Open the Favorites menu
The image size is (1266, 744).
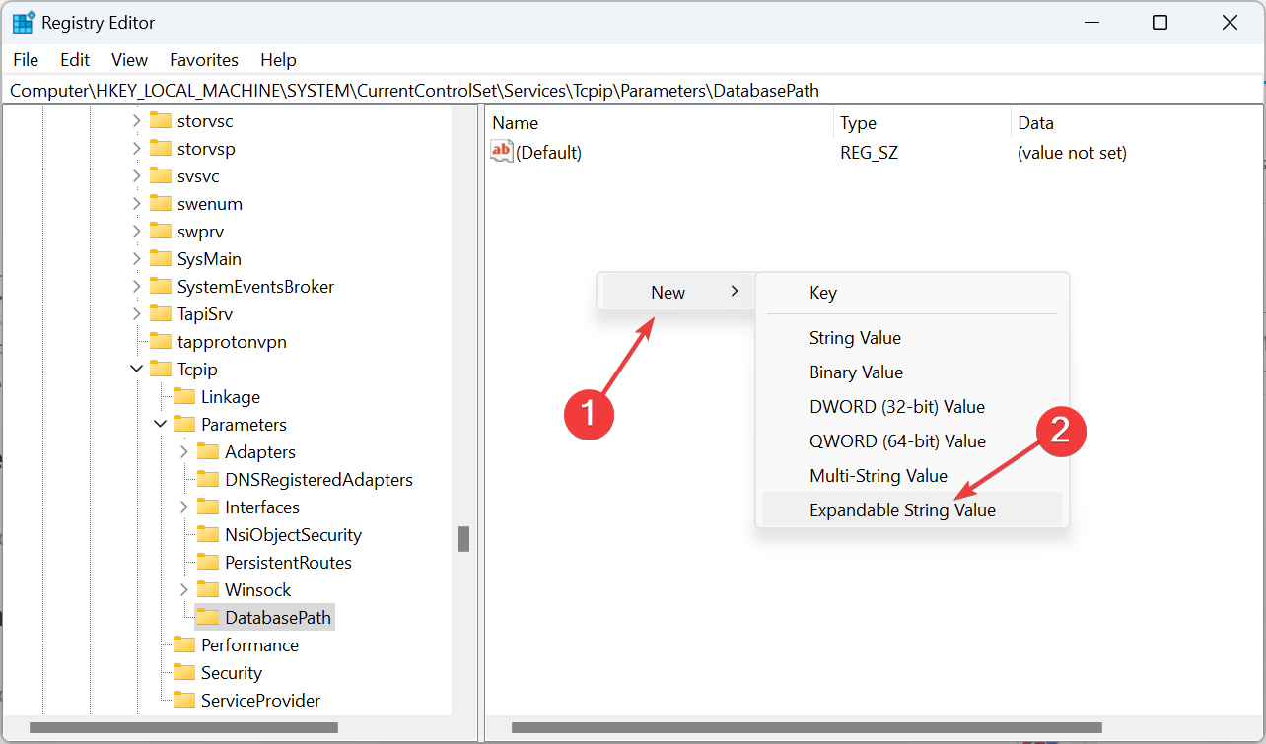tap(204, 60)
